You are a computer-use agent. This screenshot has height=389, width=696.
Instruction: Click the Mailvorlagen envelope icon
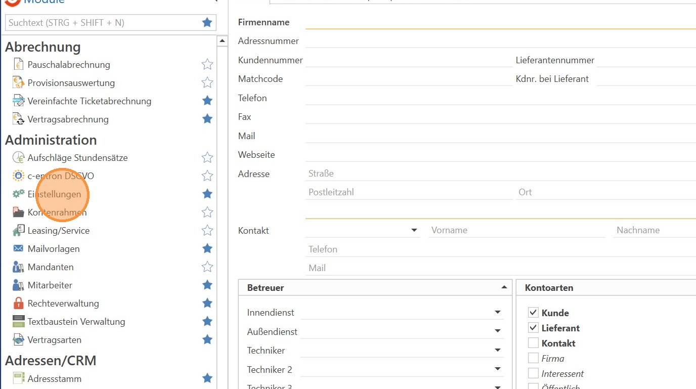click(19, 249)
